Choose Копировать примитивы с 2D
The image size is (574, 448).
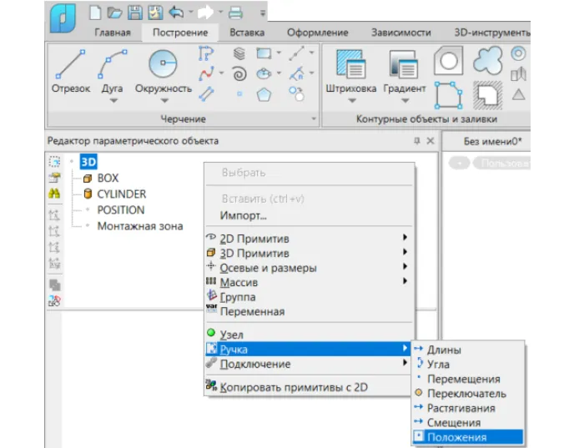309,387
